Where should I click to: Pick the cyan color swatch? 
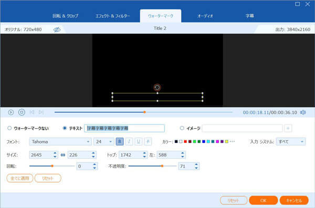[208, 141]
